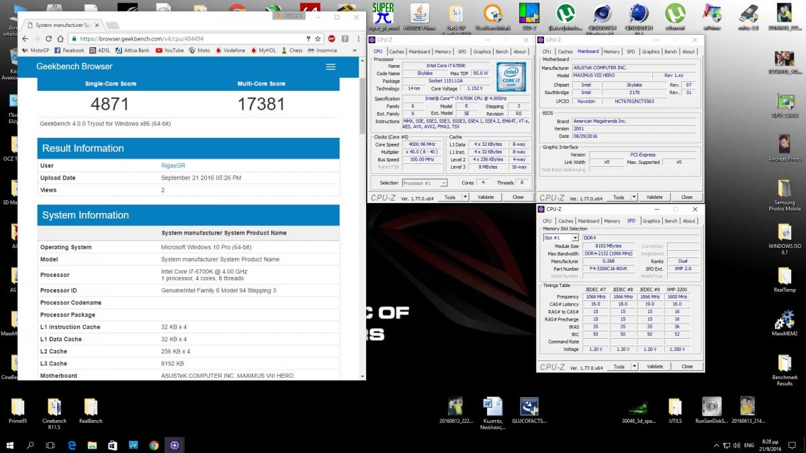This screenshot has height=453, width=806.
Task: Switch to Caches tab in the first CPU-Z window
Action: (397, 52)
